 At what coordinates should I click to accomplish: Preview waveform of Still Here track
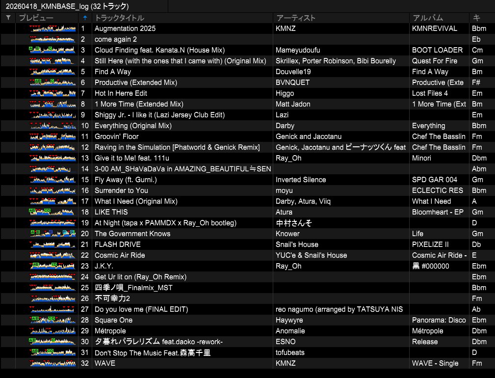point(52,61)
